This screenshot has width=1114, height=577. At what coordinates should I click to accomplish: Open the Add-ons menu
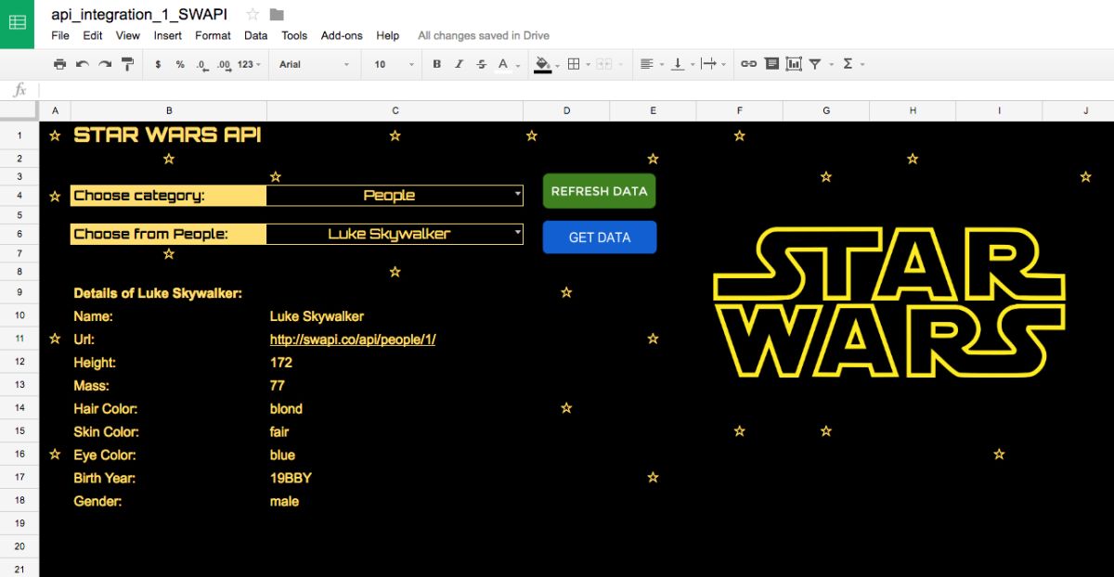(342, 35)
